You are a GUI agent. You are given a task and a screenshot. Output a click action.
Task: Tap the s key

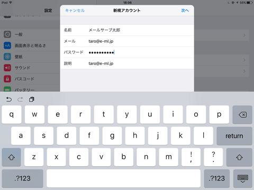(x=43, y=136)
